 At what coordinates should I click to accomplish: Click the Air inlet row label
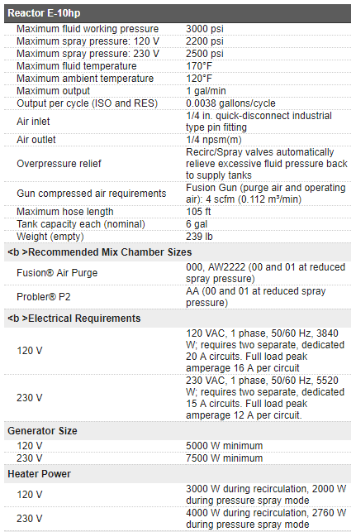(x=33, y=122)
